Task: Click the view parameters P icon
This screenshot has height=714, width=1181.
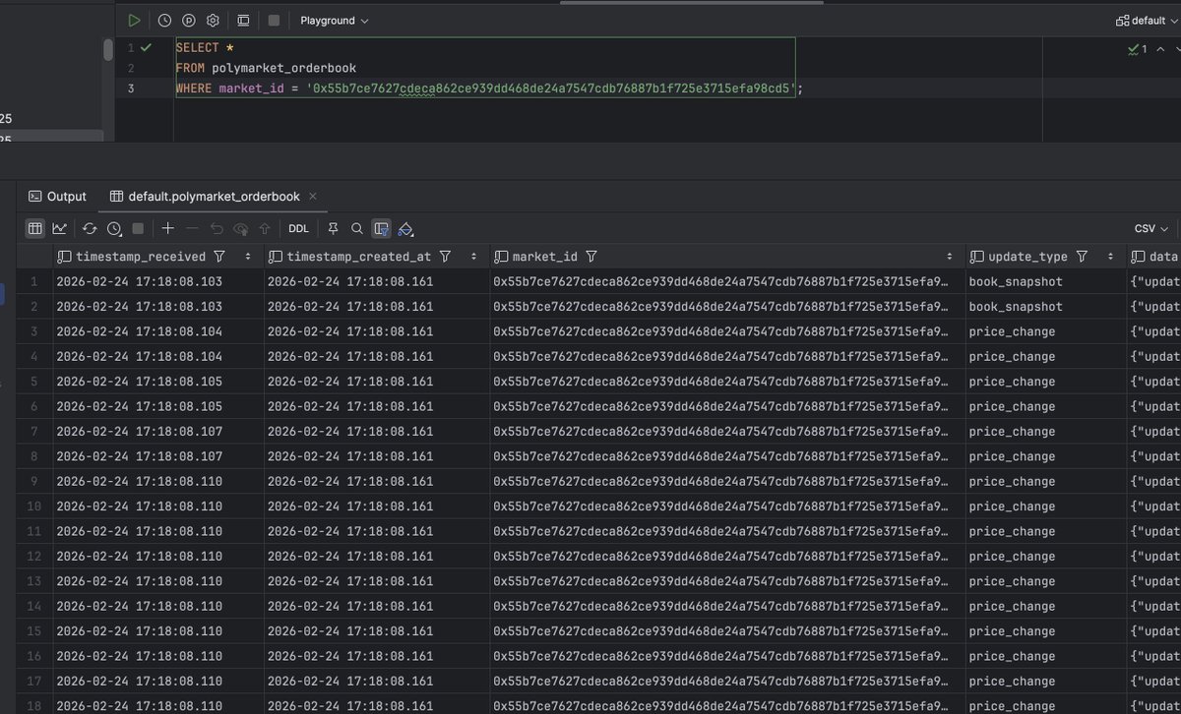Action: tap(188, 20)
